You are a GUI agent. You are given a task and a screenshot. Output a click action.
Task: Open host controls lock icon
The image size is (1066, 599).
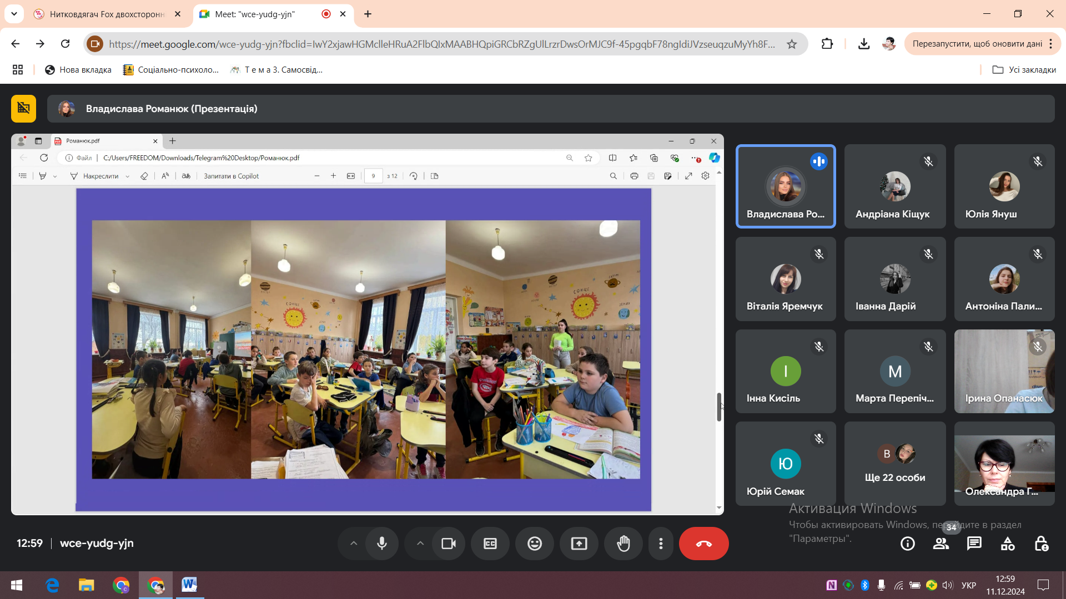(x=1042, y=544)
